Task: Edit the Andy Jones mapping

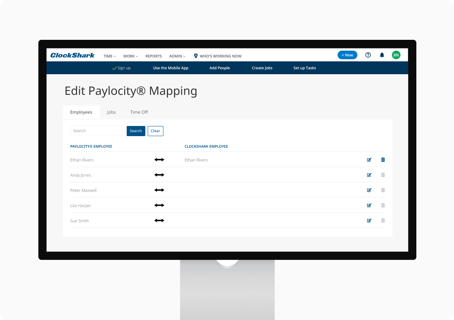Action: click(369, 175)
